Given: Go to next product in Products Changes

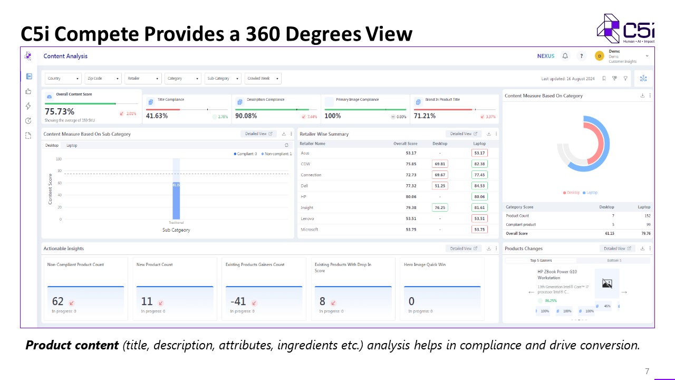Looking at the screenshot, I should coord(624,292).
